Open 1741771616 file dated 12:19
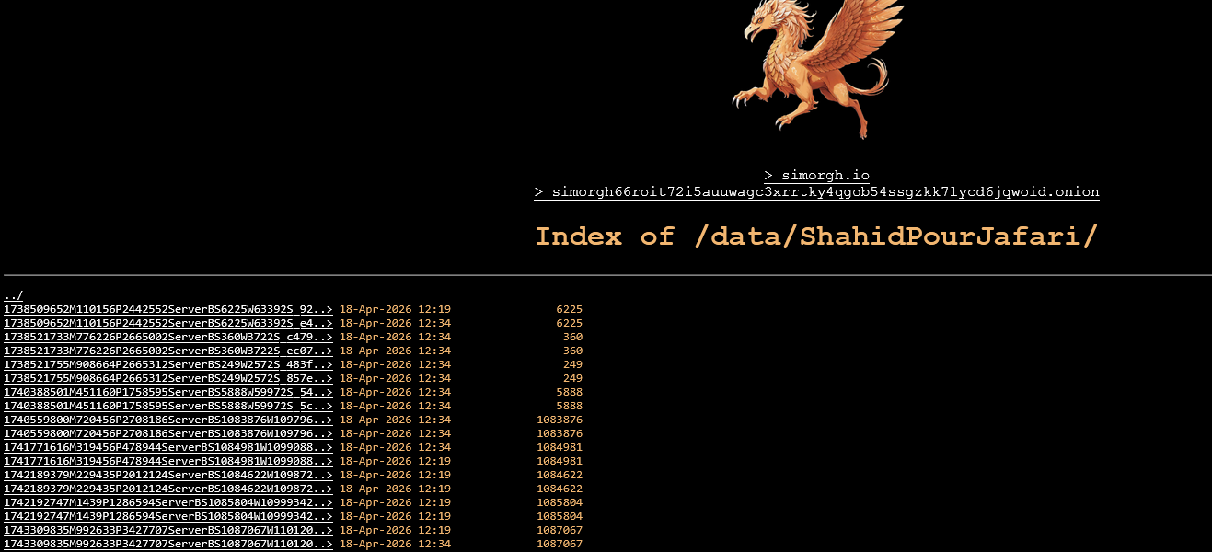The image size is (1212, 552). click(167, 462)
